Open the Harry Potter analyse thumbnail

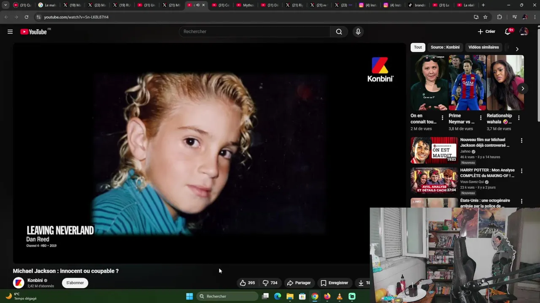pyautogui.click(x=434, y=181)
